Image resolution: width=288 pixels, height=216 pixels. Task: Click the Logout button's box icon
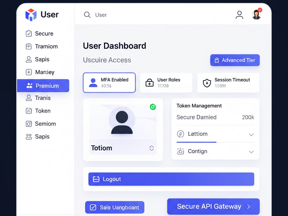96,179
